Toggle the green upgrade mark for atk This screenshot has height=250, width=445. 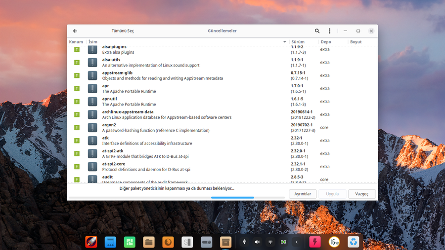77,141
